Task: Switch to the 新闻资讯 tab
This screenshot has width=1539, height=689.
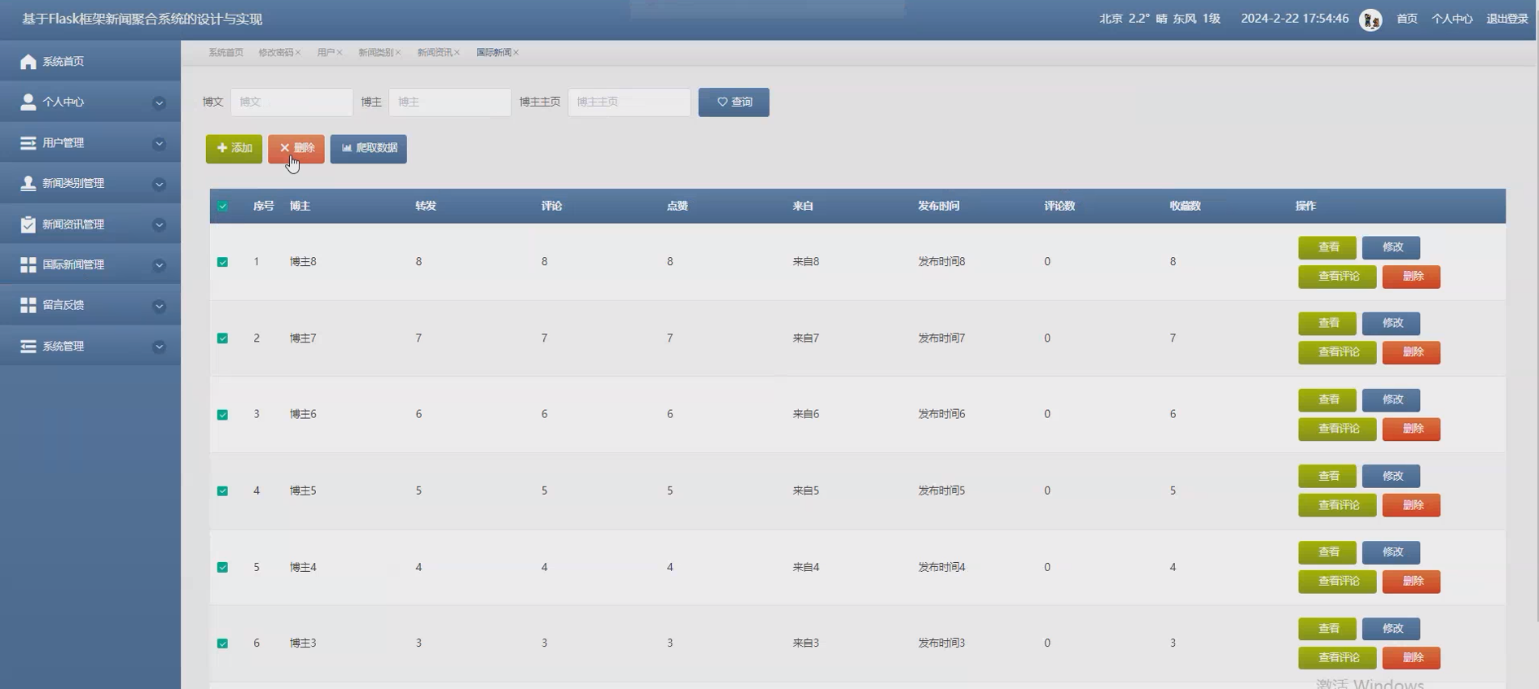Action: 434,53
